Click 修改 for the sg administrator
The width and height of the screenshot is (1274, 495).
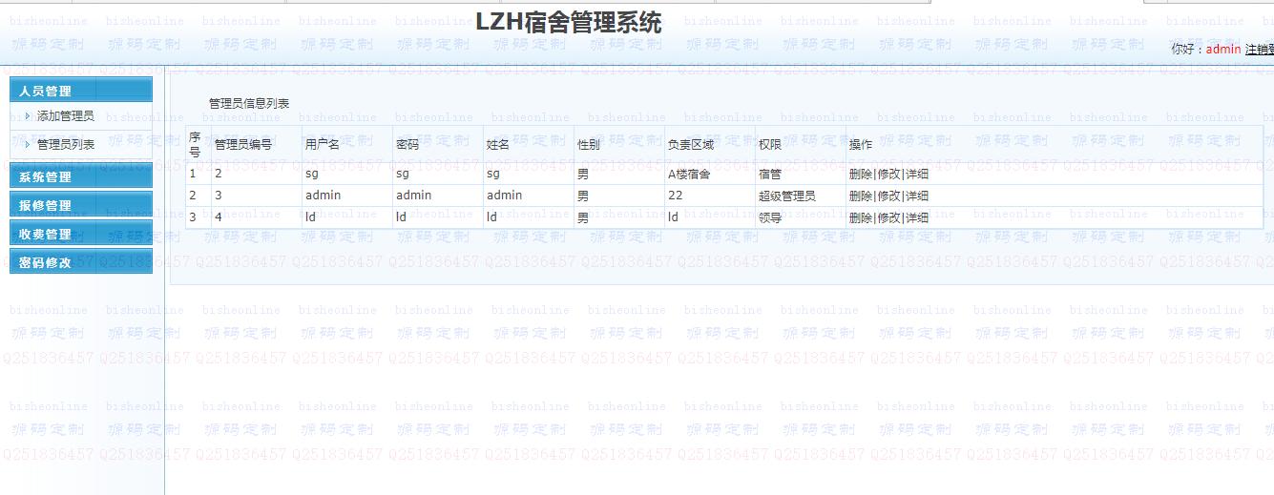[888, 174]
